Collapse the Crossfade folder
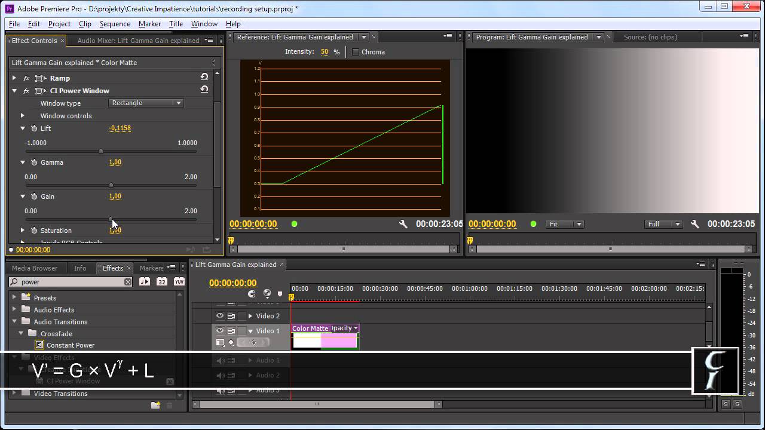The image size is (765, 430). coord(22,333)
